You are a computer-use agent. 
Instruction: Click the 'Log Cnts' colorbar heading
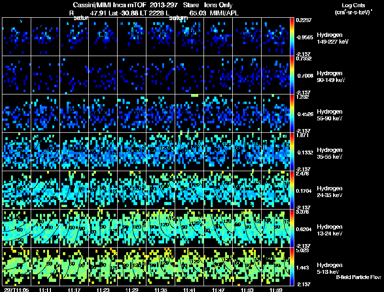(x=353, y=5)
